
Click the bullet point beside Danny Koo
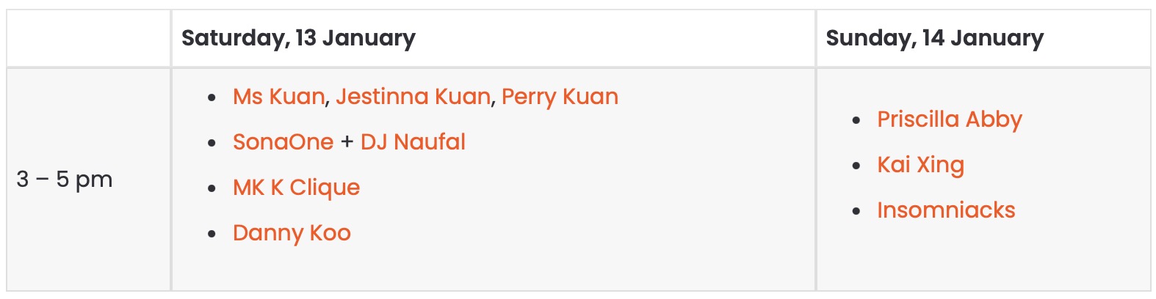tap(212, 234)
